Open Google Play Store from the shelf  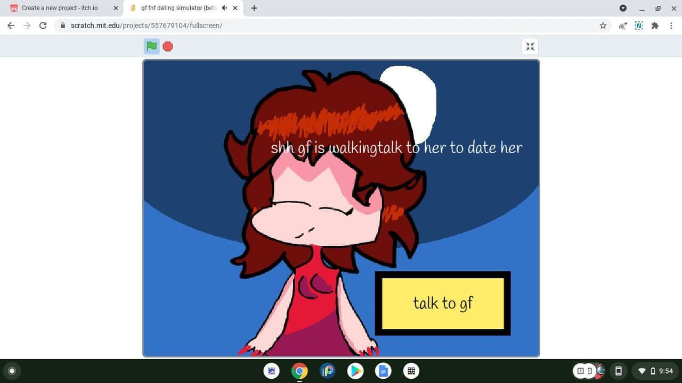(355, 371)
